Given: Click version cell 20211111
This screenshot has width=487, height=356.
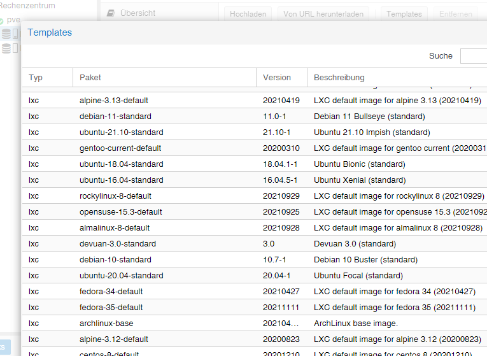Looking at the screenshot, I should [x=281, y=308].
